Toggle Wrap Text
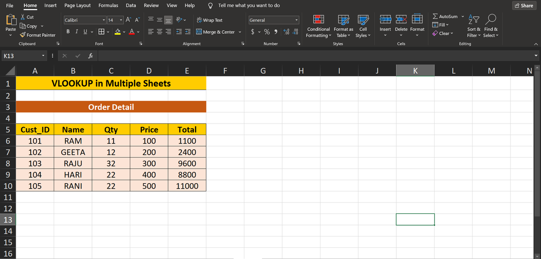 210,20
